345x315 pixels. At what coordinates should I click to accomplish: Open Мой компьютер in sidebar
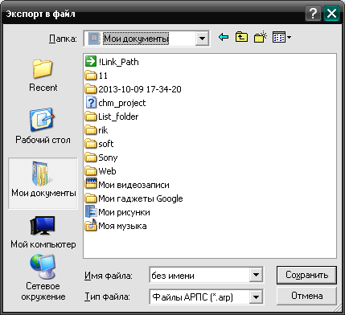click(x=43, y=232)
